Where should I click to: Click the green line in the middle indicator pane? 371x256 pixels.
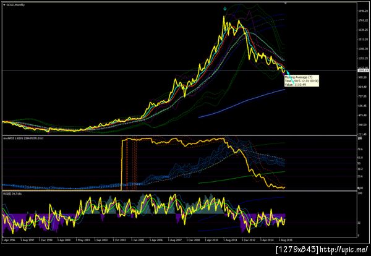241,177
